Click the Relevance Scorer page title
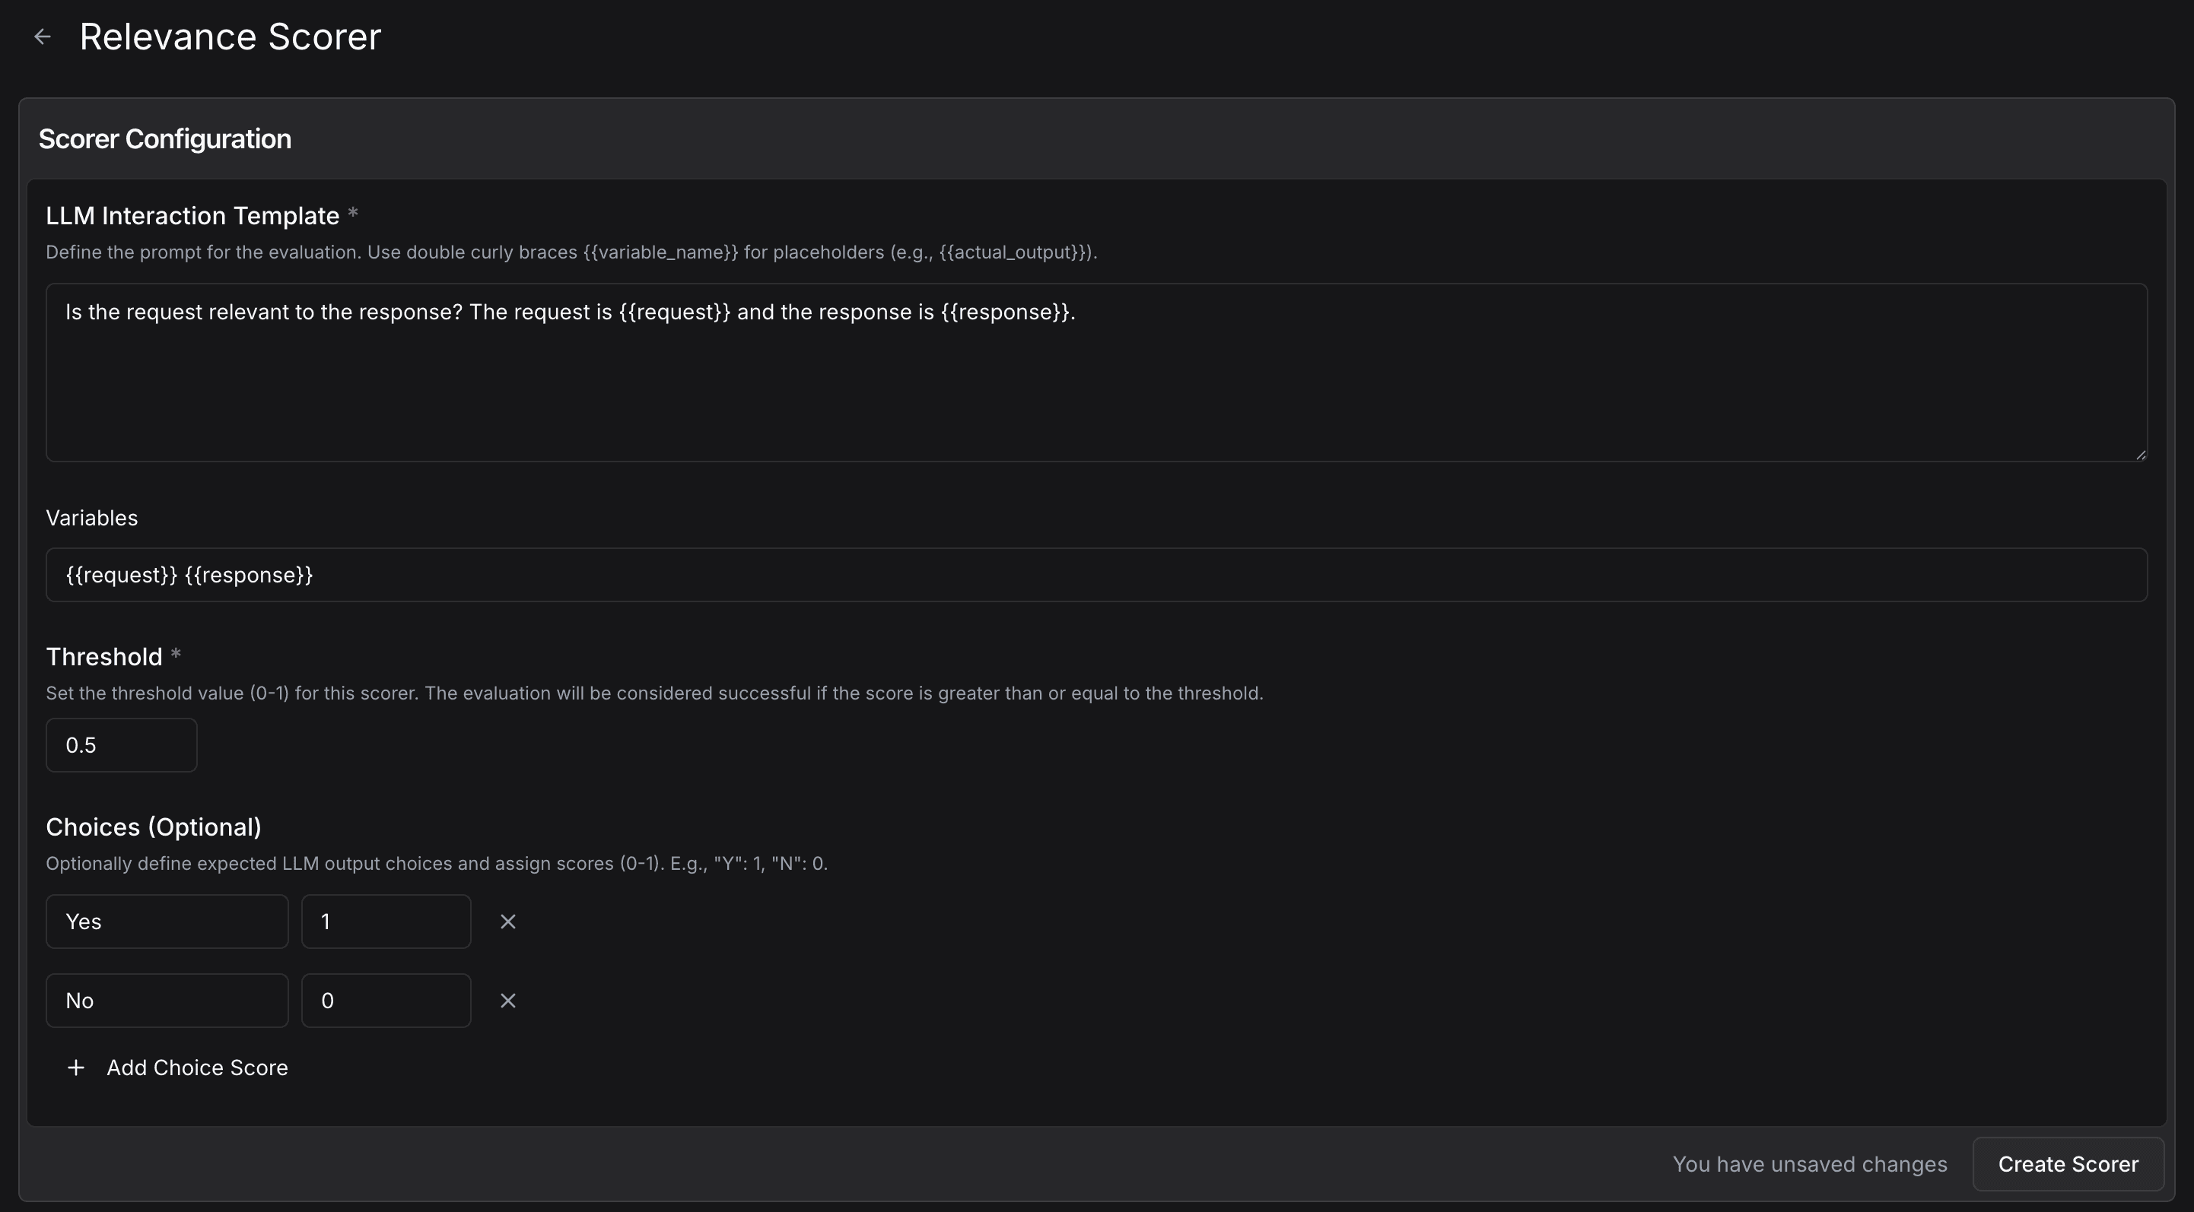Image resolution: width=2194 pixels, height=1212 pixels. [230, 36]
